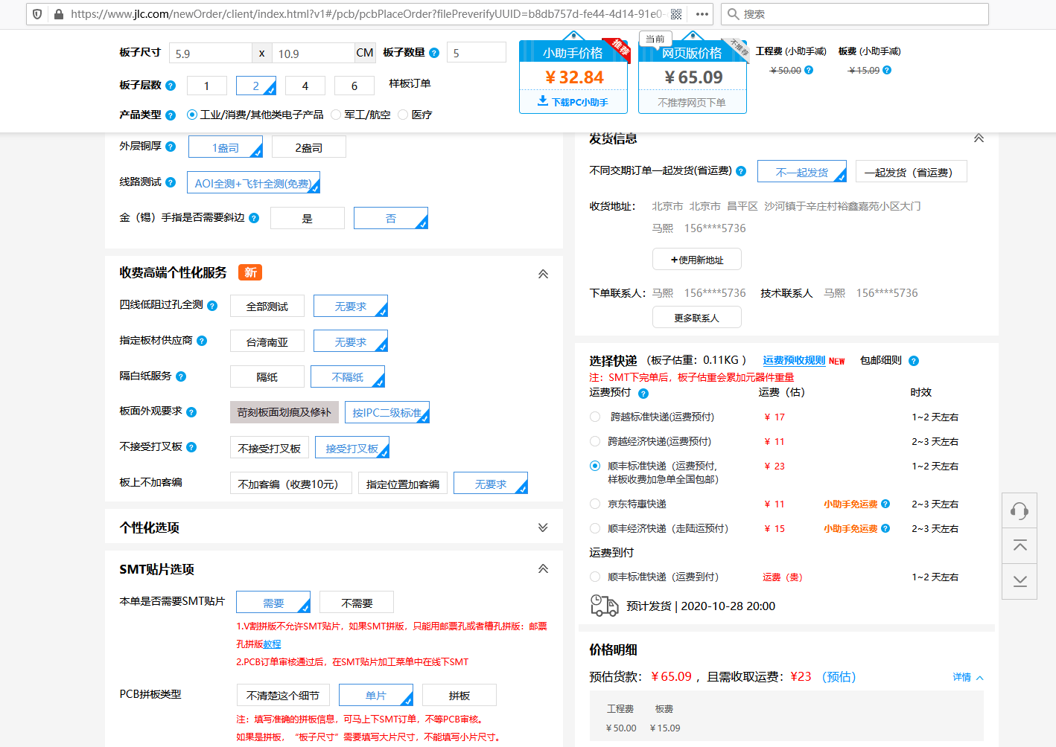Click the scroll-to-bottom arrow icon
Image resolution: width=1056 pixels, height=747 pixels.
tap(1020, 581)
